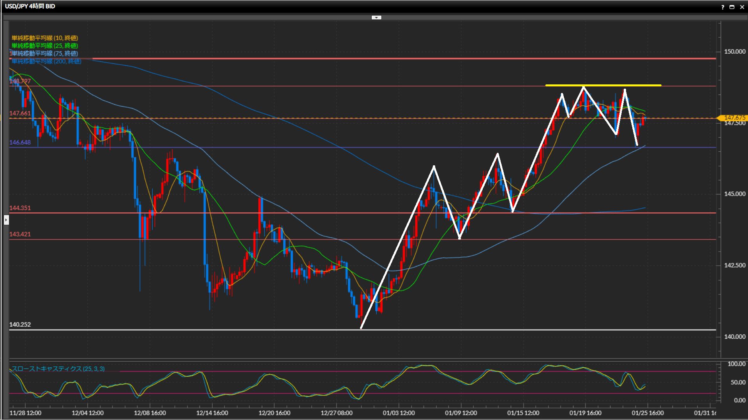Select the white 140.252 bottom line label
Screen dimensions: 748x420
point(20,324)
